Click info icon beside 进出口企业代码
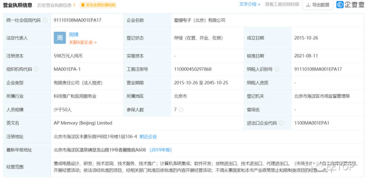The image size is (366, 182). click(x=281, y=123)
